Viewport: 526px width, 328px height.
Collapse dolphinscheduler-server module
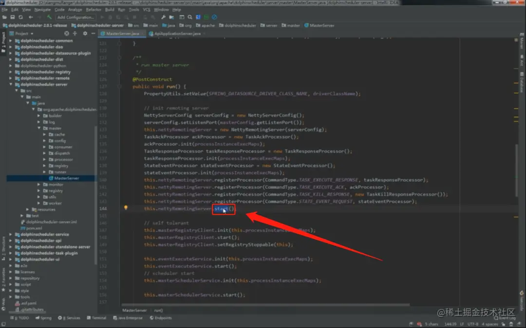coord(10,85)
